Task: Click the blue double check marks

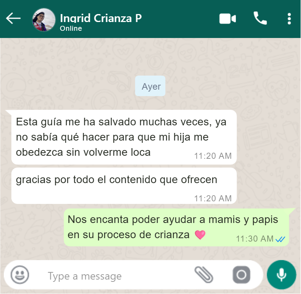Action: (x=281, y=239)
